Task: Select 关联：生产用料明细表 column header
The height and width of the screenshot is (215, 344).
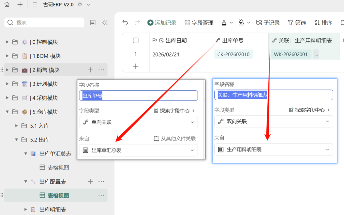Action: coord(304,40)
